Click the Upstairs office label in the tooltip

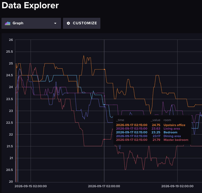click(x=174, y=125)
